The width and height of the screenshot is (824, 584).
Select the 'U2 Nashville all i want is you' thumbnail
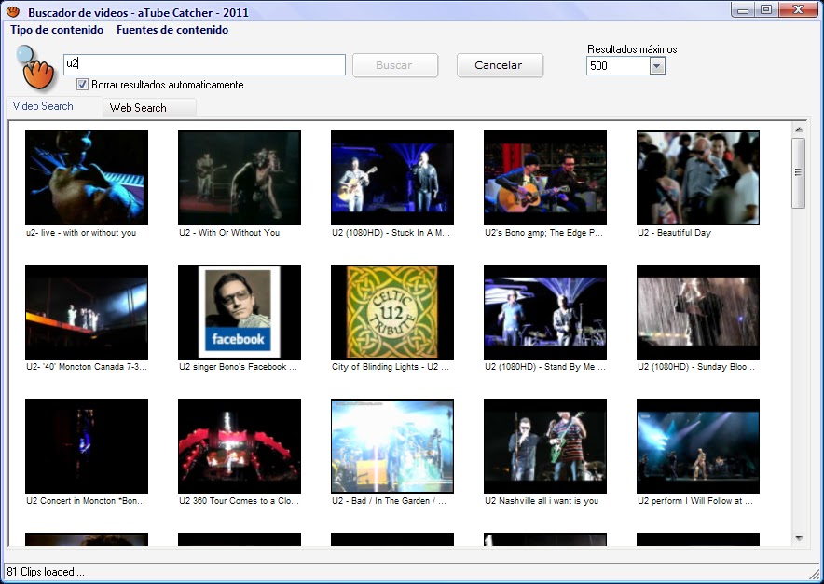(x=545, y=446)
